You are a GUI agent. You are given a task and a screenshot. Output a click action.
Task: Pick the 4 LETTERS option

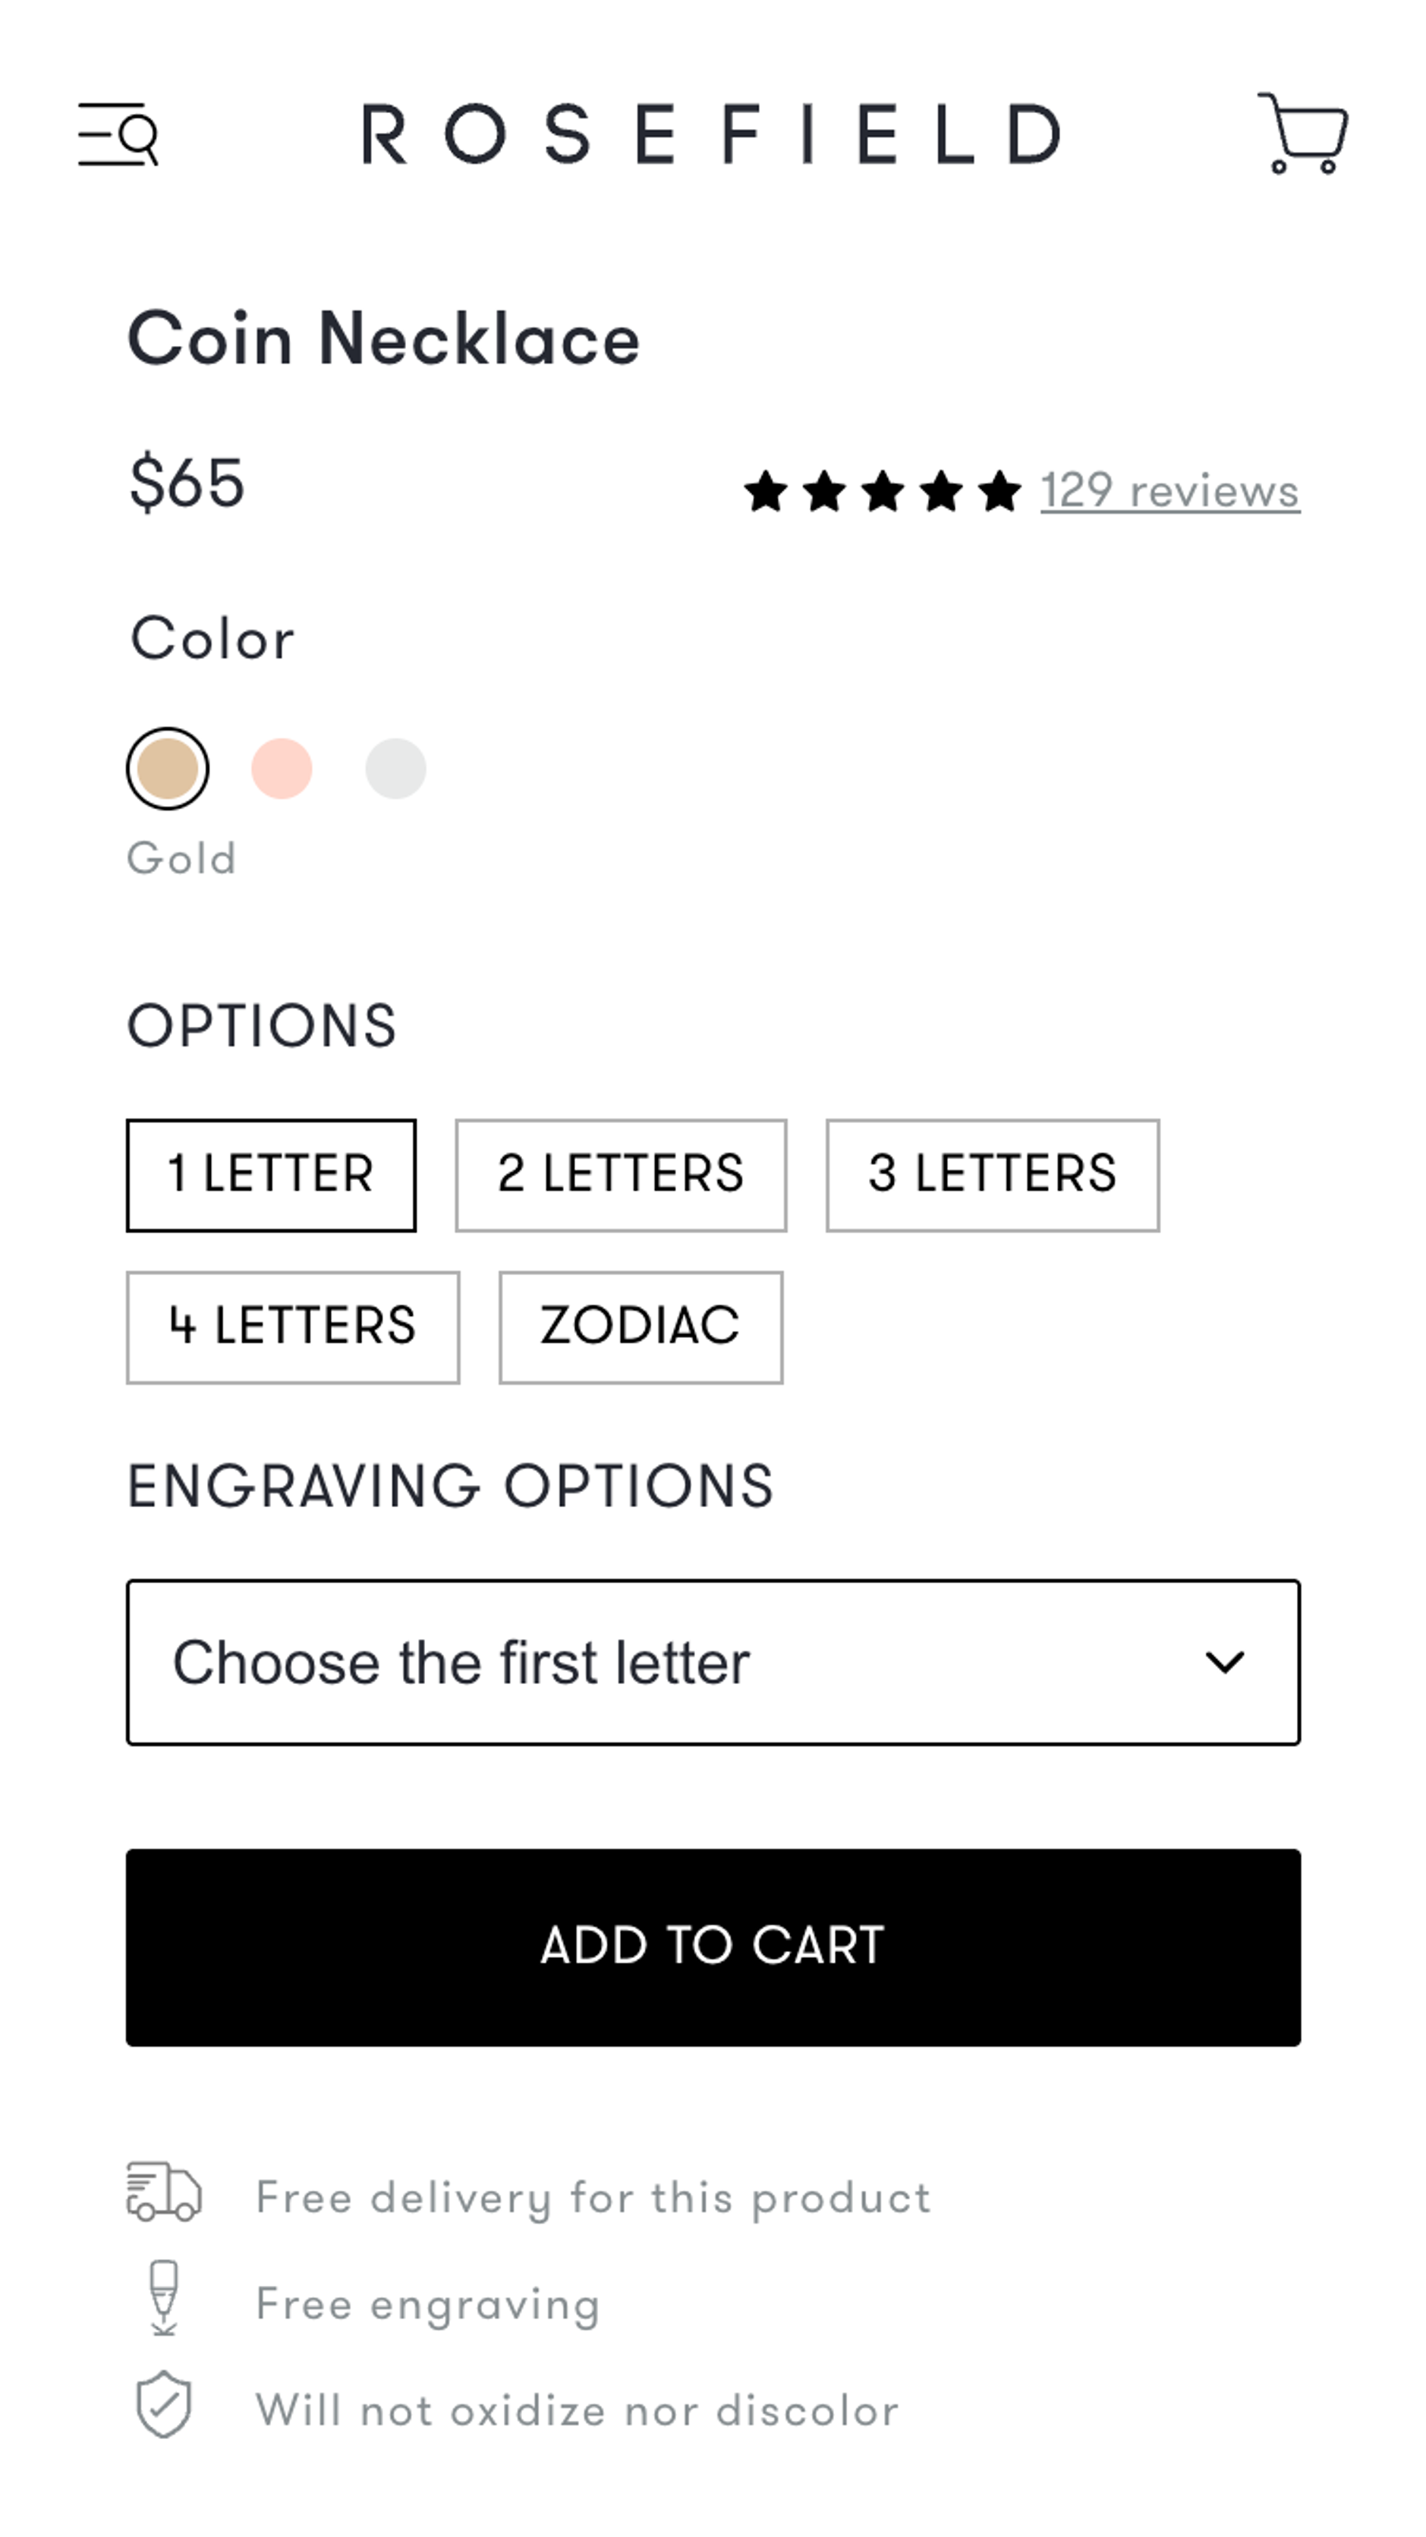click(x=292, y=1327)
